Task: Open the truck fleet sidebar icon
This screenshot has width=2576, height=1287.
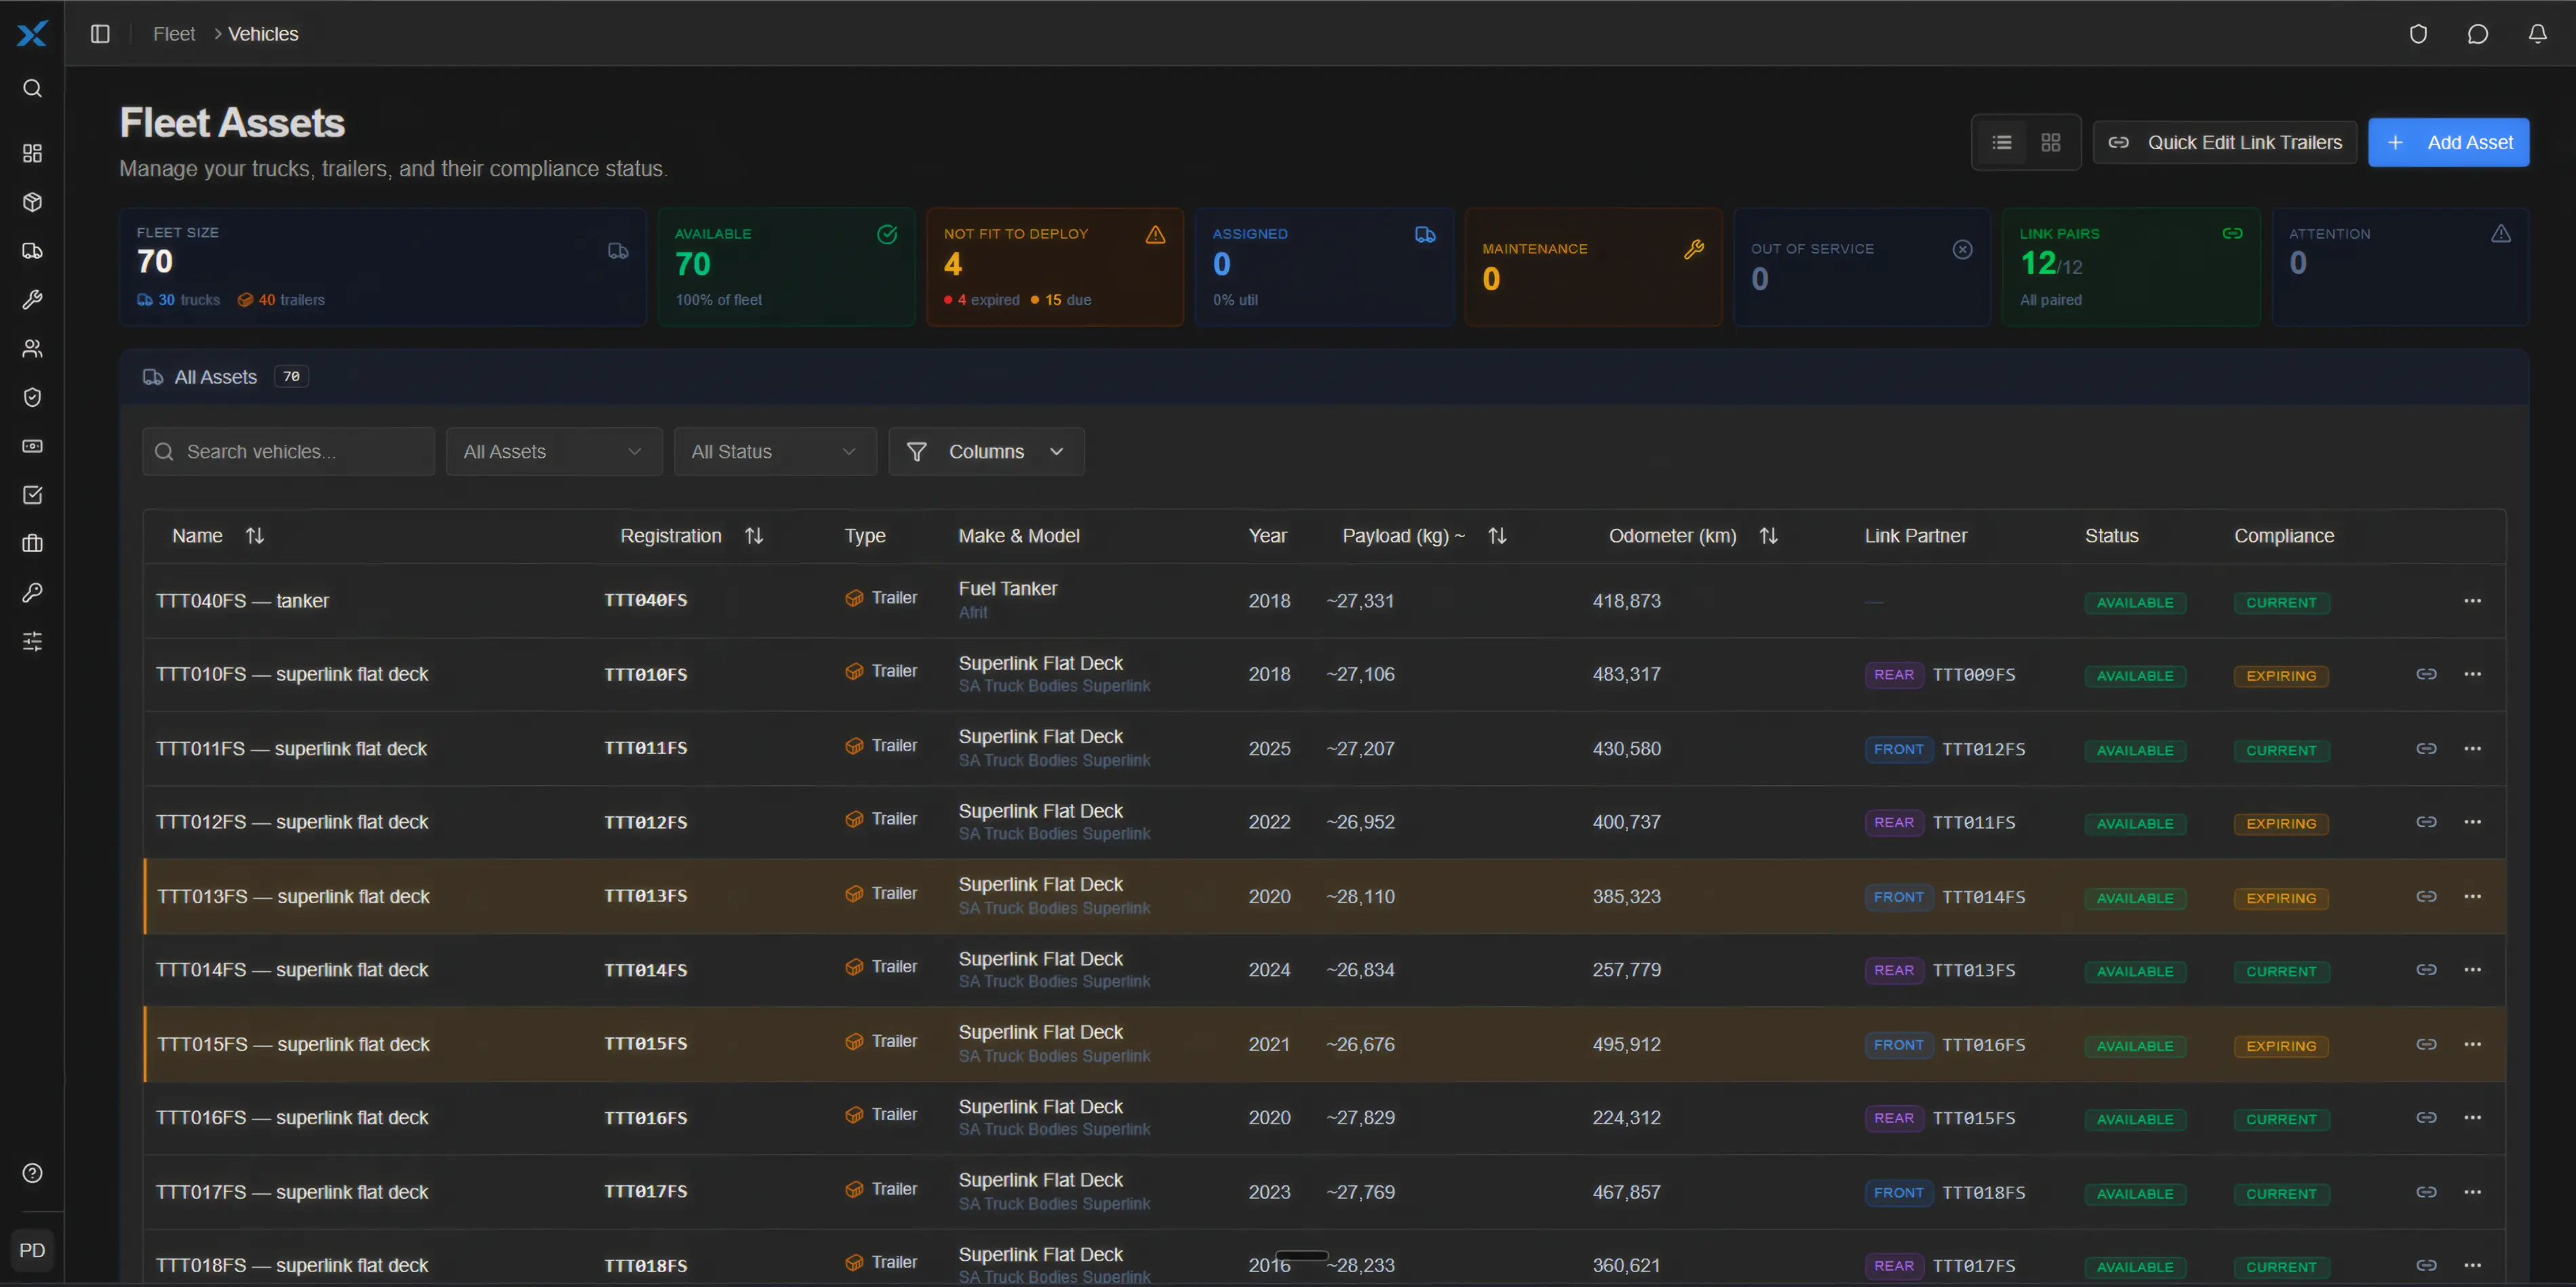Action: [x=32, y=251]
